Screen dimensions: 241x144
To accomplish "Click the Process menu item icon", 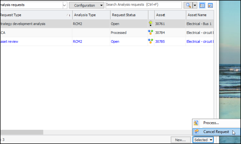I will tap(196, 123).
